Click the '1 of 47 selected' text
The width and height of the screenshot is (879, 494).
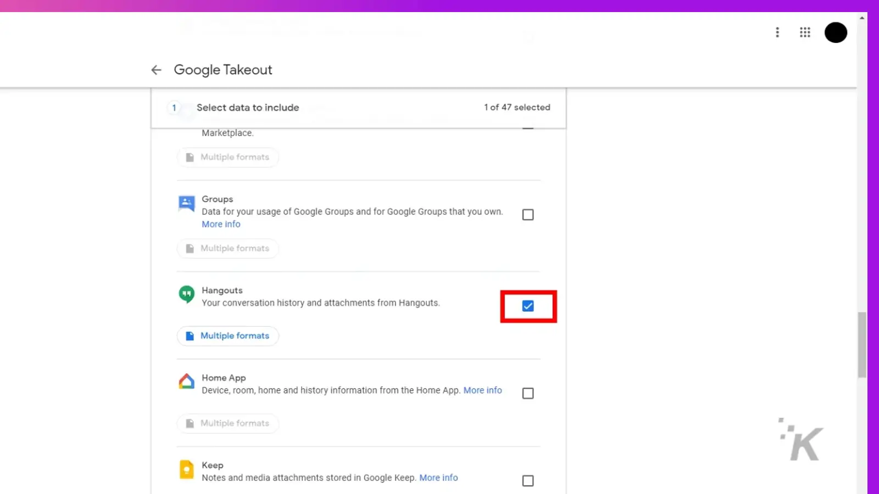tap(517, 108)
